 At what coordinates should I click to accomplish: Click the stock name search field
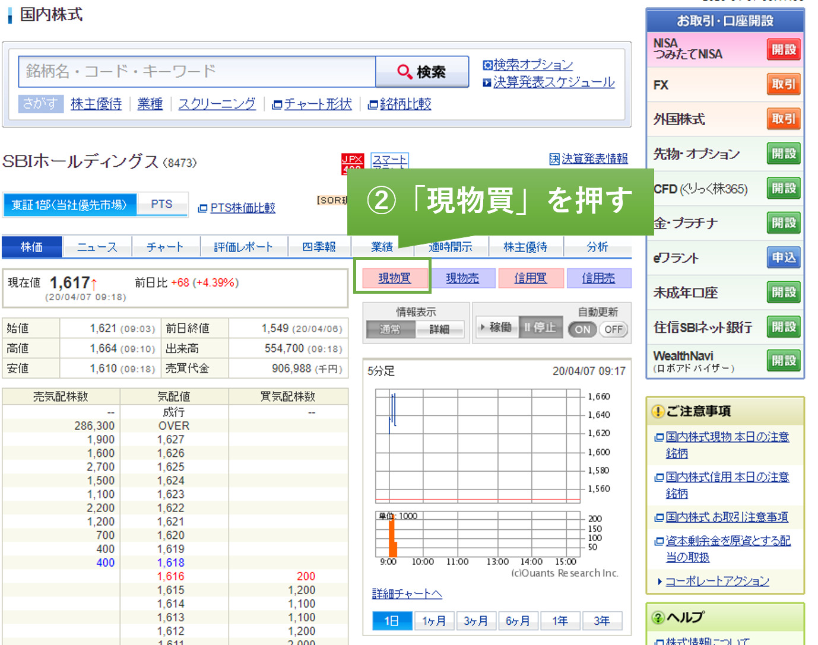coord(197,72)
